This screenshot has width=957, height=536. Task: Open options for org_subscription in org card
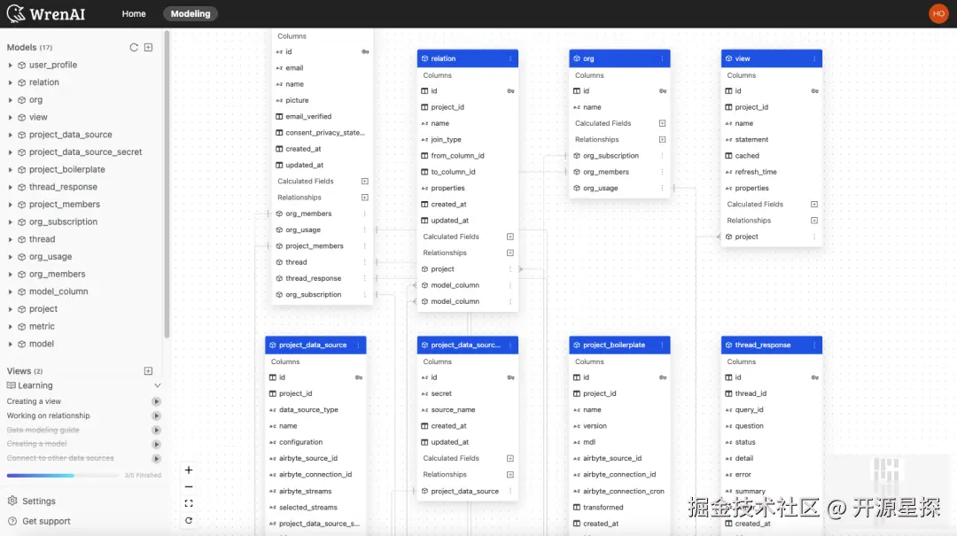[662, 156]
